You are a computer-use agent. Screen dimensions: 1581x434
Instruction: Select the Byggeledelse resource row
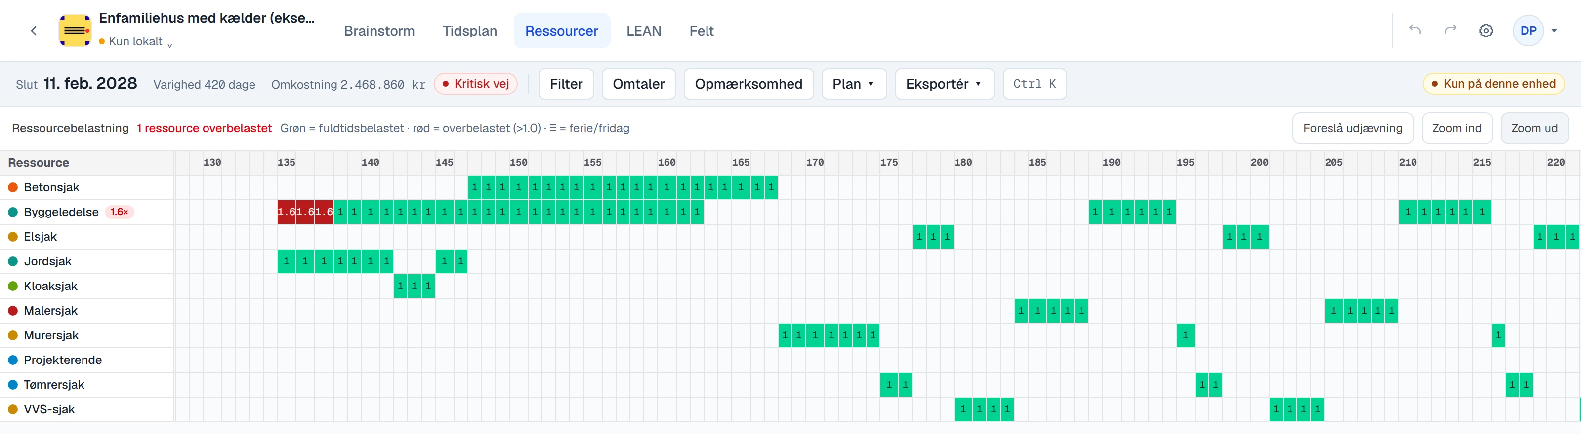(x=86, y=212)
